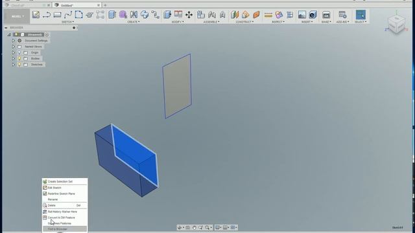Select the Offset Plane tool

[x=235, y=14]
